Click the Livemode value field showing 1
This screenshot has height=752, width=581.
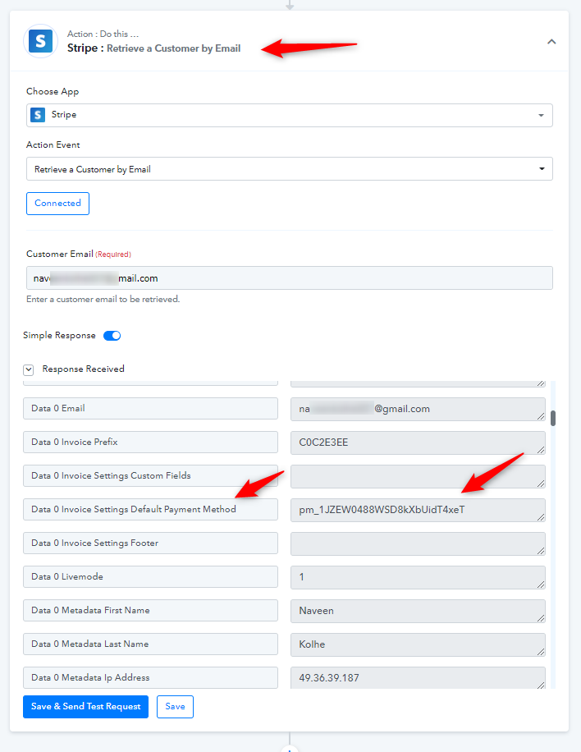[418, 577]
